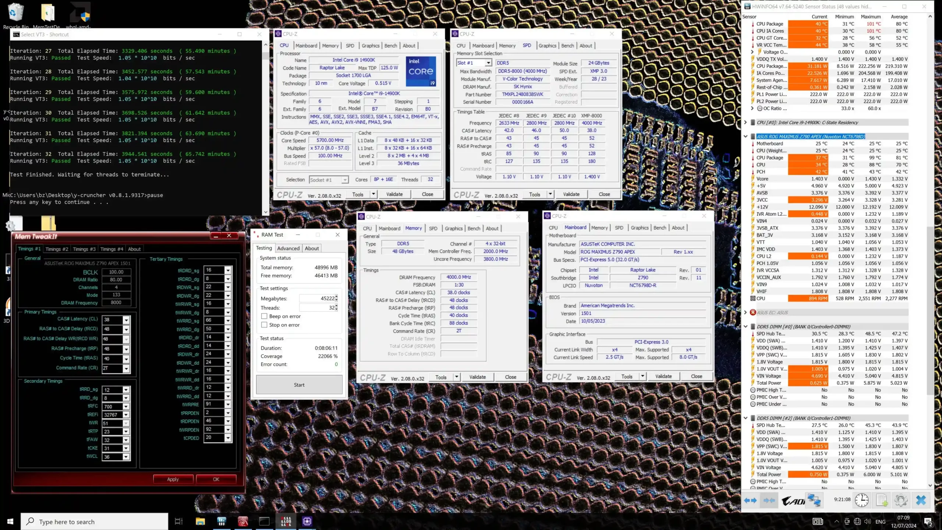
Task: Open Advanced tab in RAM Test
Action: point(288,248)
